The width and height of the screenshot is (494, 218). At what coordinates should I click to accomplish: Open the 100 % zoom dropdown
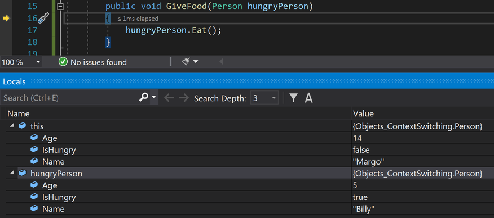coord(38,62)
